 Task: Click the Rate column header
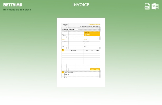point(87,50)
